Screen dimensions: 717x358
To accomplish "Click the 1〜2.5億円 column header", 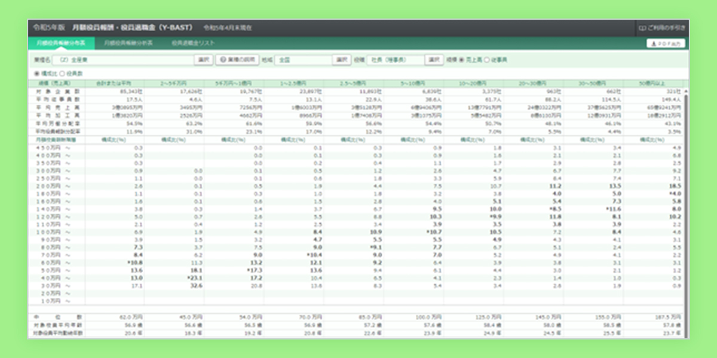I will coord(293,84).
